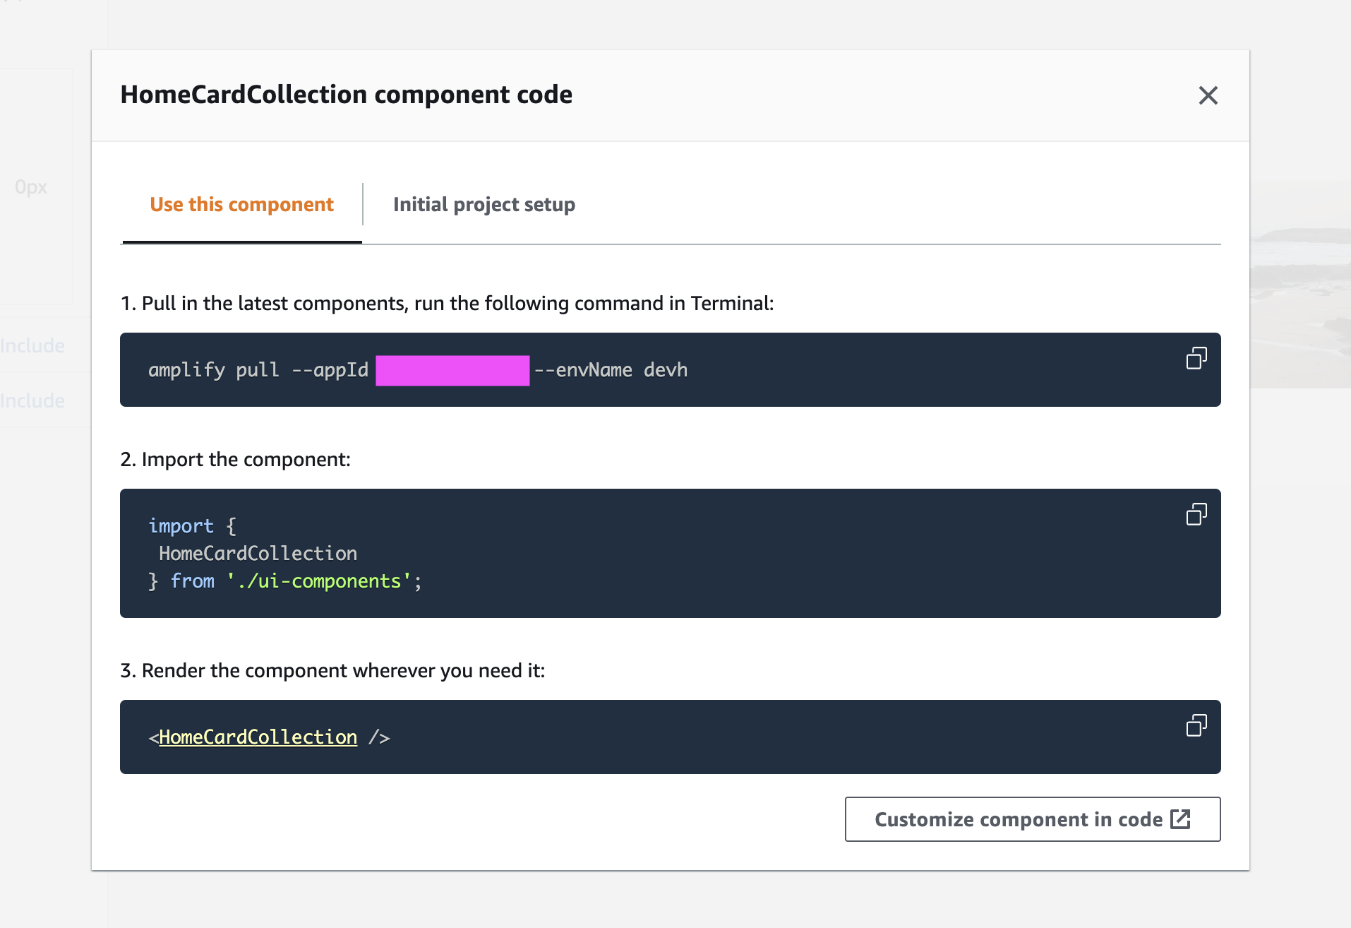Screen dimensions: 1351x928
Task: Copy the amplify pull command
Action: click(1196, 358)
